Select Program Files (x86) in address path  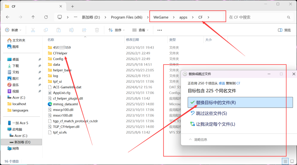[126, 17]
